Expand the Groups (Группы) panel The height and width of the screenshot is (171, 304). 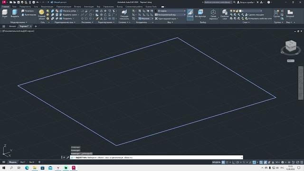[x=278, y=22]
